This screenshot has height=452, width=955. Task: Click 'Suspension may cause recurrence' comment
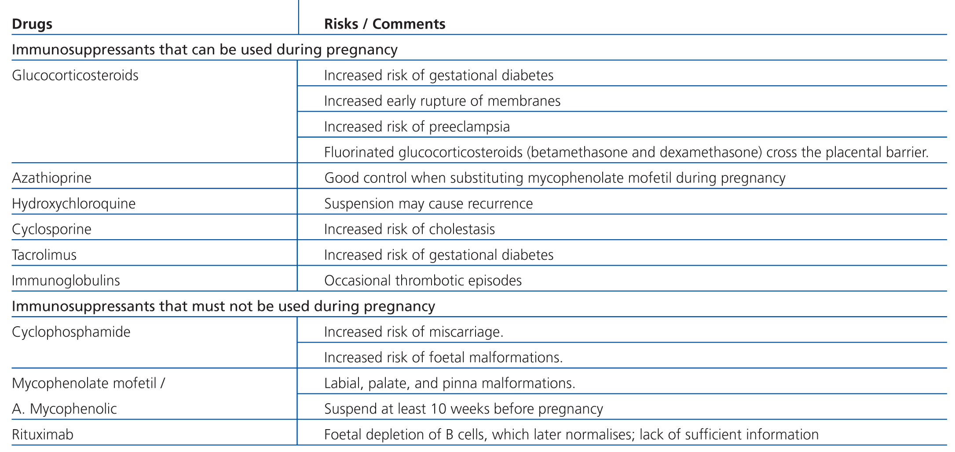pos(428,204)
